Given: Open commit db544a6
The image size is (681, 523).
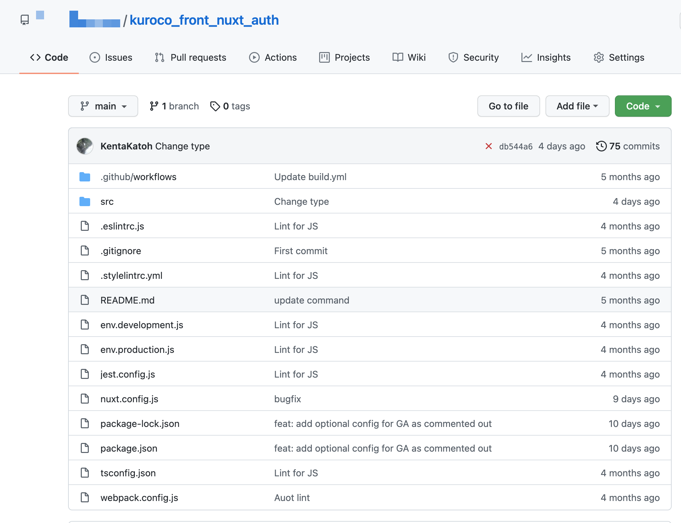Looking at the screenshot, I should click(516, 146).
